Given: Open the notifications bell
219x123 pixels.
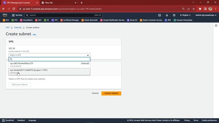Looking at the screenshot, I should pyautogui.click(x=167, y=15).
